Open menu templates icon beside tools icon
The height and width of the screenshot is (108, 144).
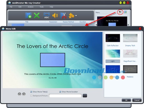[x=125, y=12]
